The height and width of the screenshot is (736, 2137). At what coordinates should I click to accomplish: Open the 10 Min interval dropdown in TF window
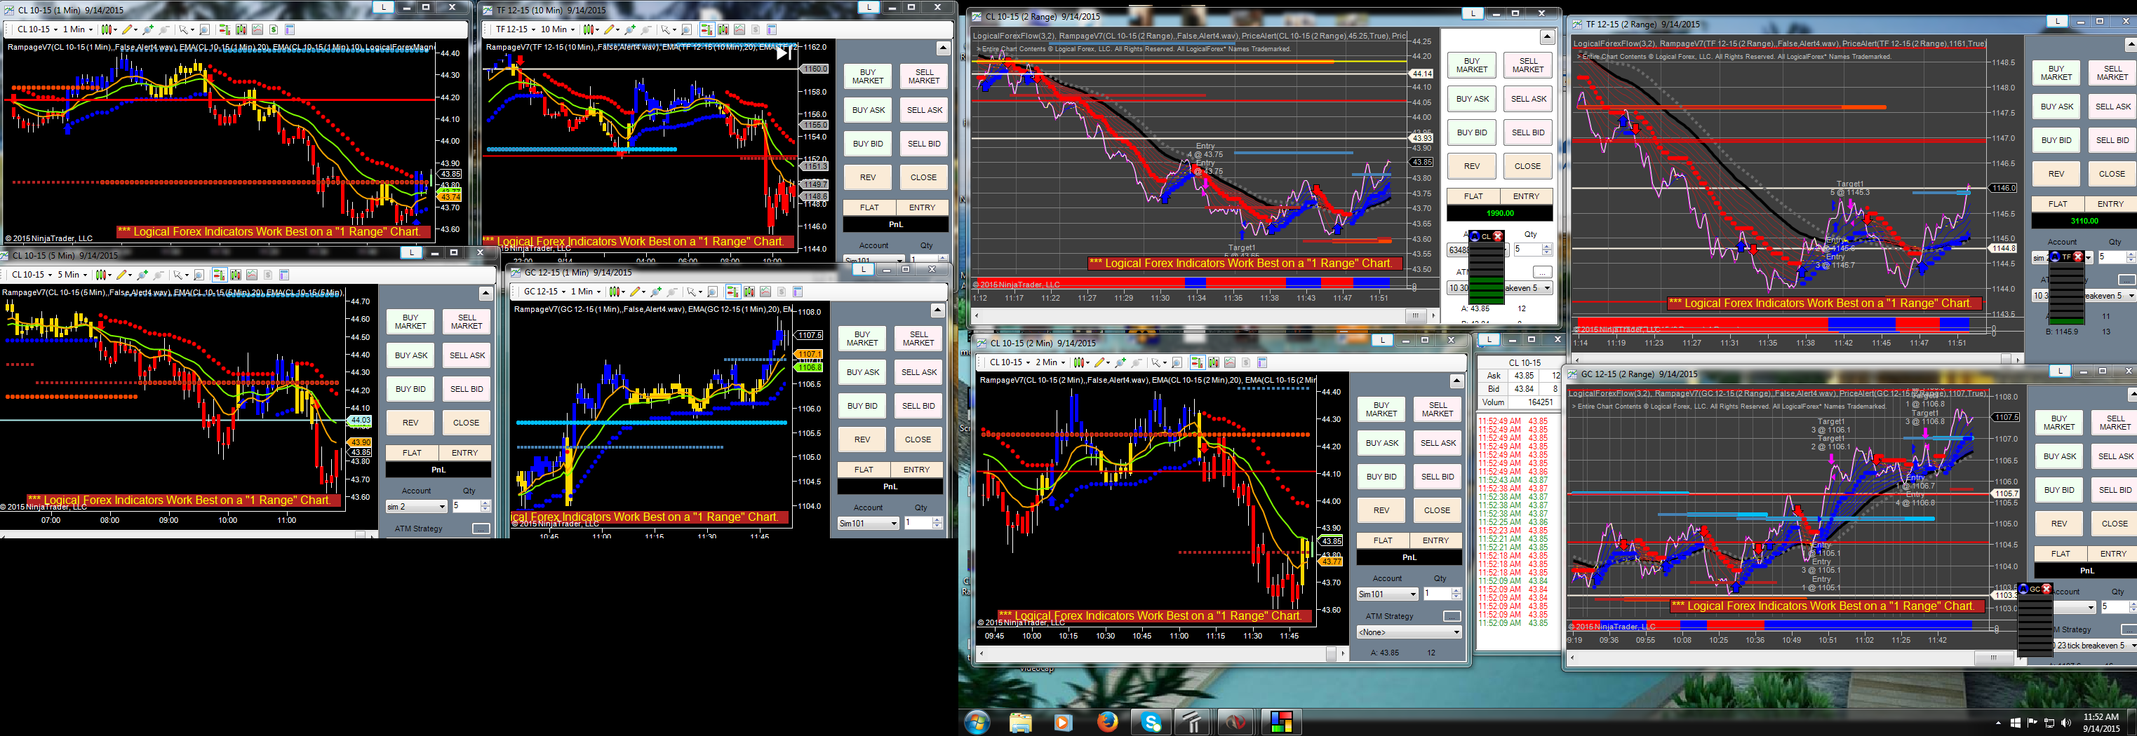[558, 29]
